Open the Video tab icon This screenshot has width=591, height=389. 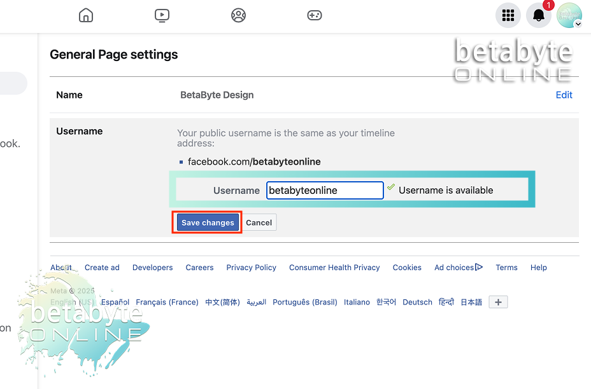(x=162, y=15)
